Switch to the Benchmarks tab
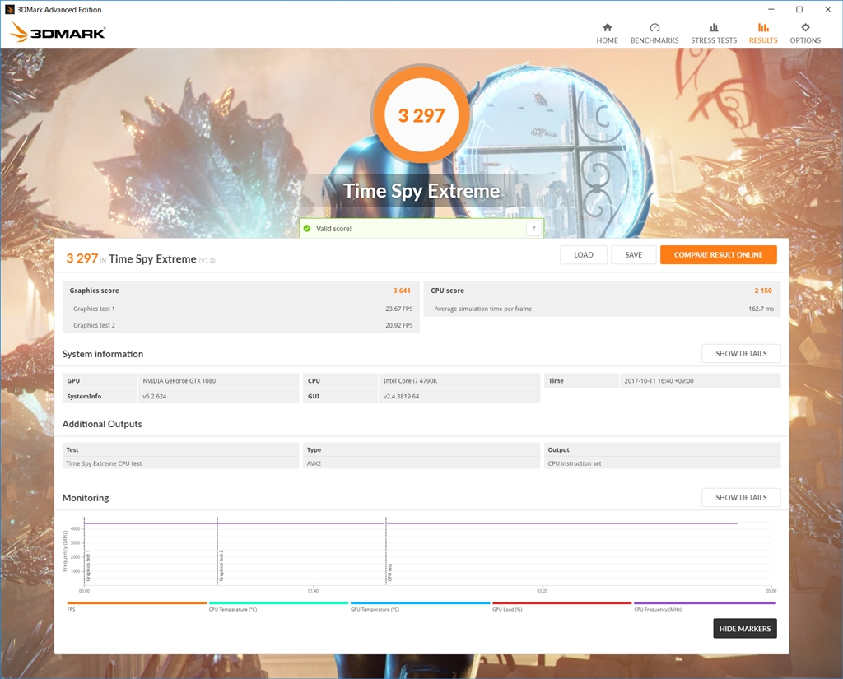The height and width of the screenshot is (679, 843). [654, 33]
